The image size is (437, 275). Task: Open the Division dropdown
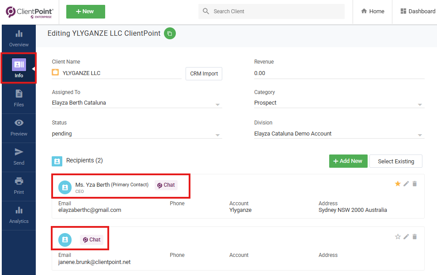[339, 134]
